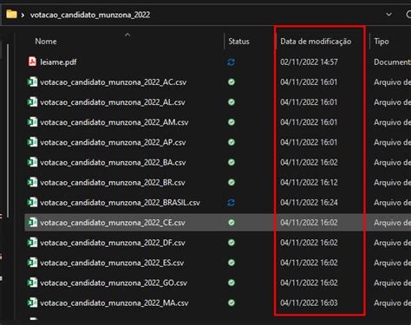Click date 04/11/2022 16:03 of MA.csv
Viewport: 411px width, 325px height.
(x=309, y=302)
